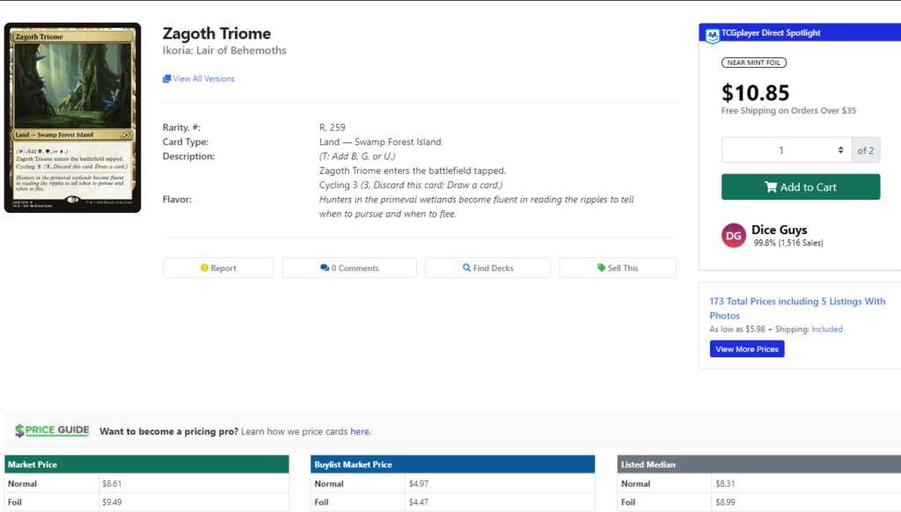Viewport: 901px width, 512px height.
Task: Click Listed Median Foil value $8.99
Action: click(x=725, y=502)
